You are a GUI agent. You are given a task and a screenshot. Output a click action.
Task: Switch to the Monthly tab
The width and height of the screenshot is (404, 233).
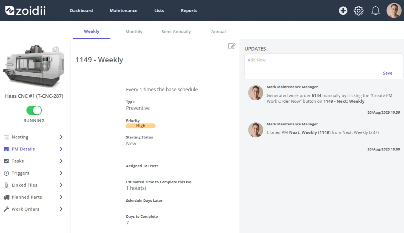pyautogui.click(x=134, y=32)
